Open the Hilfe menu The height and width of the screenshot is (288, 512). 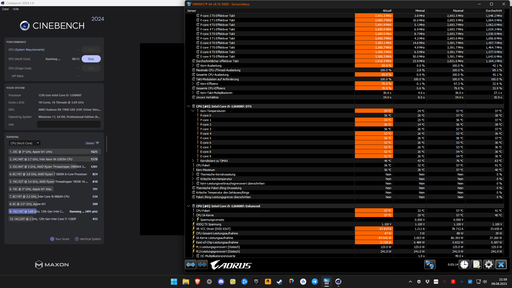pos(16,9)
